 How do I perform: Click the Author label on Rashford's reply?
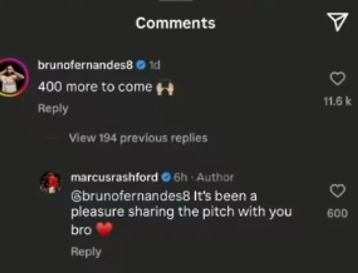[215, 178]
